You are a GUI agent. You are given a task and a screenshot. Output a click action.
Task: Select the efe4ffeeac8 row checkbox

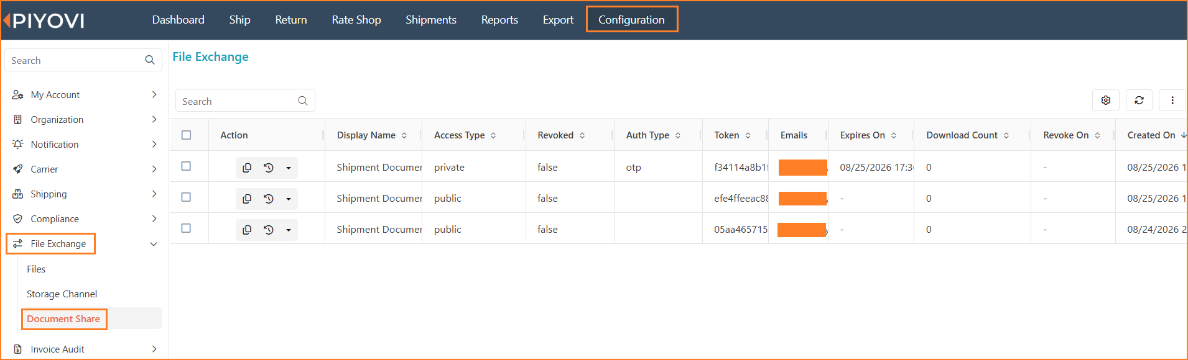(x=186, y=197)
